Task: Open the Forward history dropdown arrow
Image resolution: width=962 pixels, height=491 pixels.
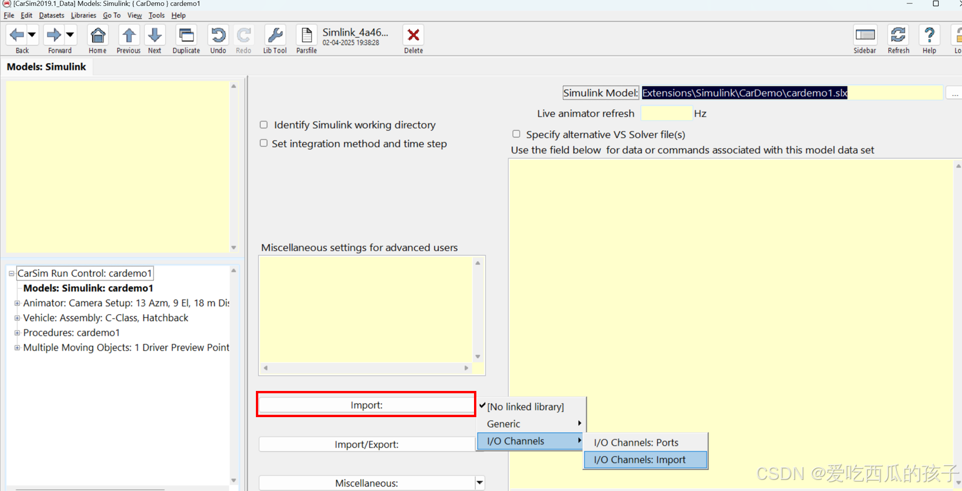Action: pos(70,35)
